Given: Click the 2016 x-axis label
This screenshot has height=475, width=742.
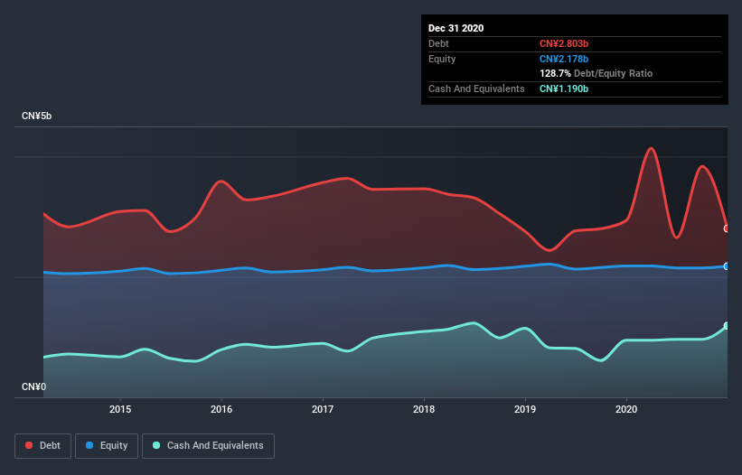Looking at the screenshot, I should pos(221,409).
